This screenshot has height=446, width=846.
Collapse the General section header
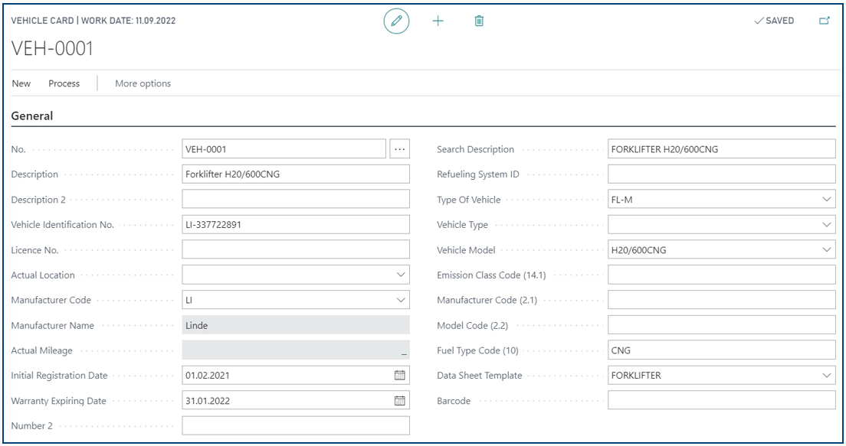point(32,116)
